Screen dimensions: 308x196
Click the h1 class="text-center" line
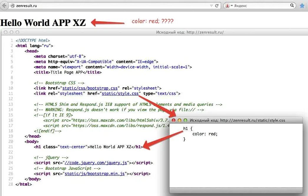pos(88,147)
